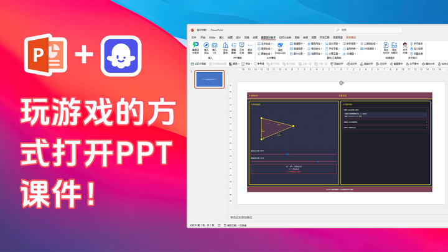Screen dimensions: 448x252
Task: Click the 满血Deepseek whale icon
Action: [x=280, y=46]
